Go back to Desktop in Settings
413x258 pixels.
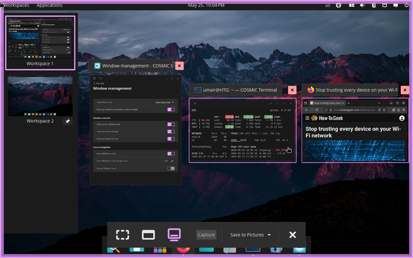point(99,83)
